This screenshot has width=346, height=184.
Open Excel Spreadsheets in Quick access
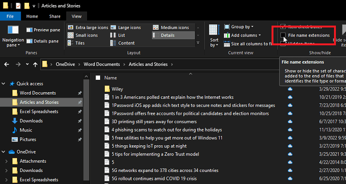tap(39, 112)
